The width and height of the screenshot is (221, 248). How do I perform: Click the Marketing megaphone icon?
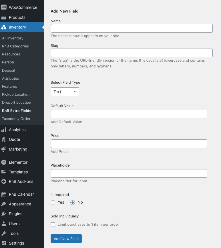[x=4, y=149]
